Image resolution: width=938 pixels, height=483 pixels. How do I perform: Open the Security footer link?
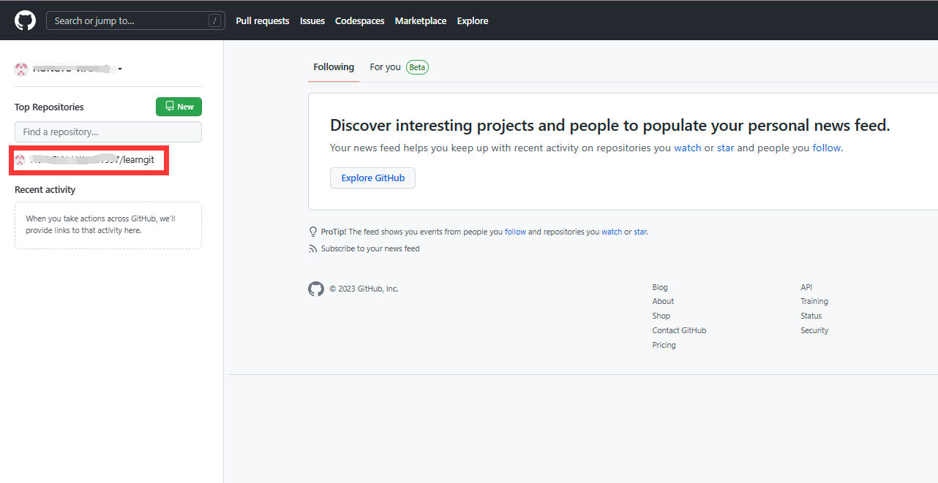[814, 330]
